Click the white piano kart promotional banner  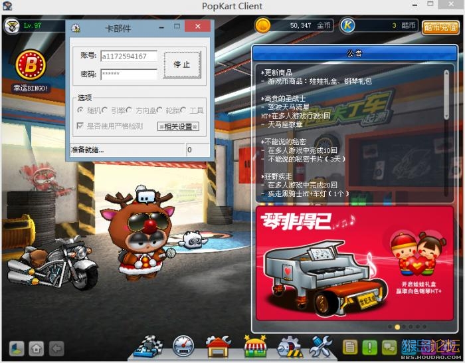tap(355, 263)
